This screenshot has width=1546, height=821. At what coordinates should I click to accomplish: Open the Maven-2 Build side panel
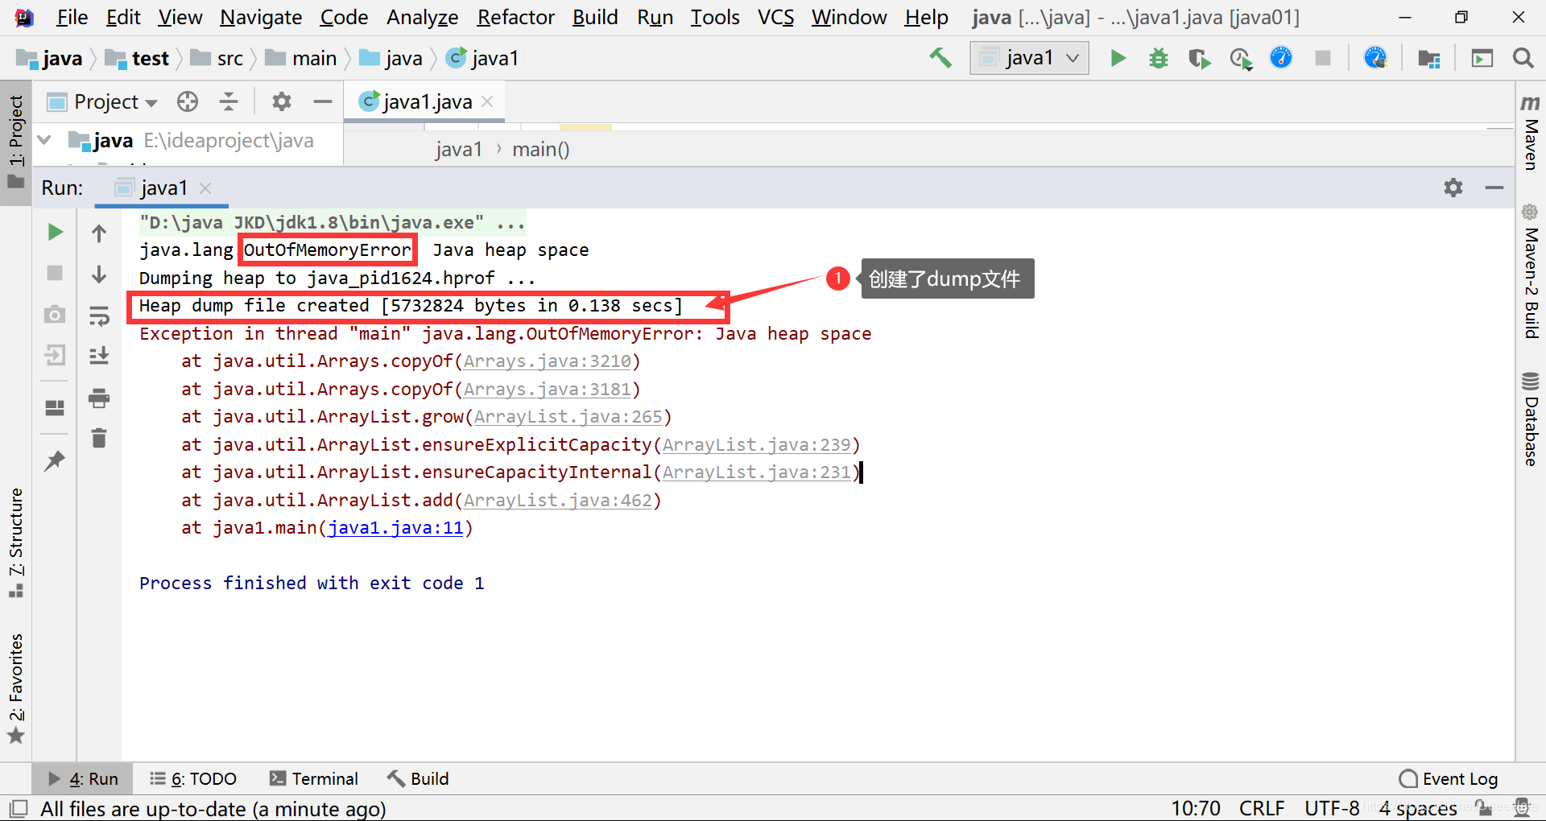1530,272
